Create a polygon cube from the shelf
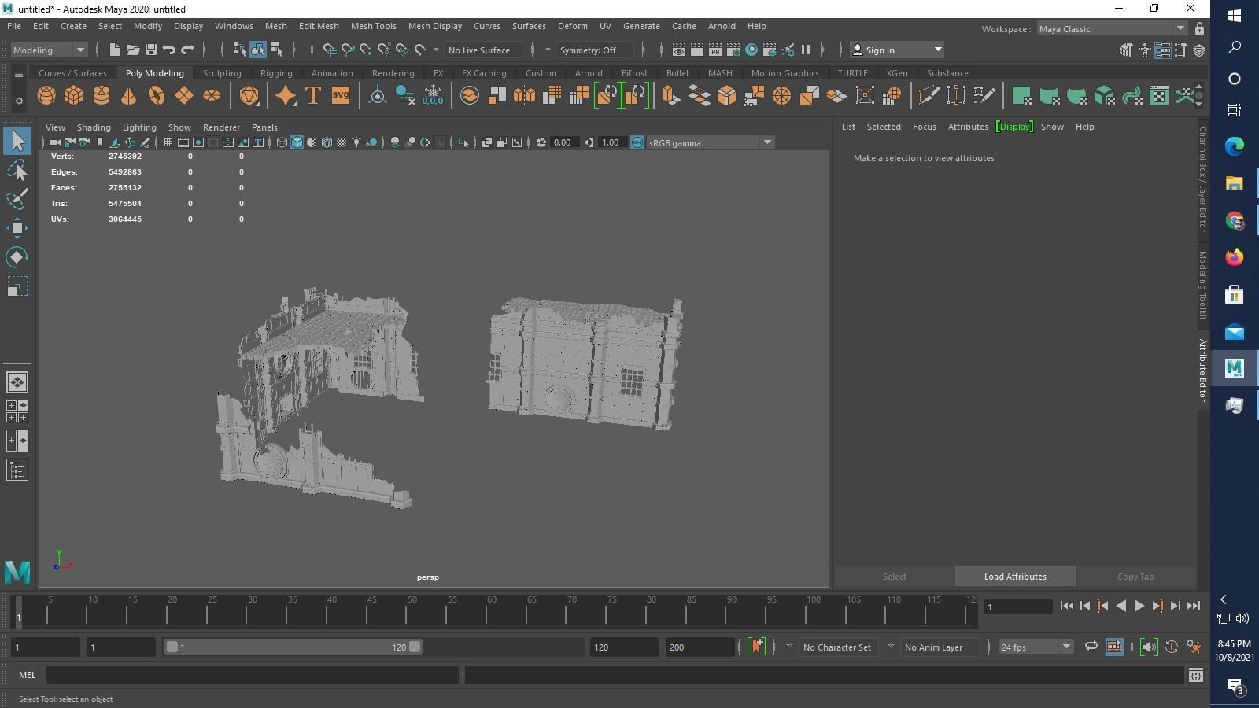The height and width of the screenshot is (708, 1259). tap(74, 96)
